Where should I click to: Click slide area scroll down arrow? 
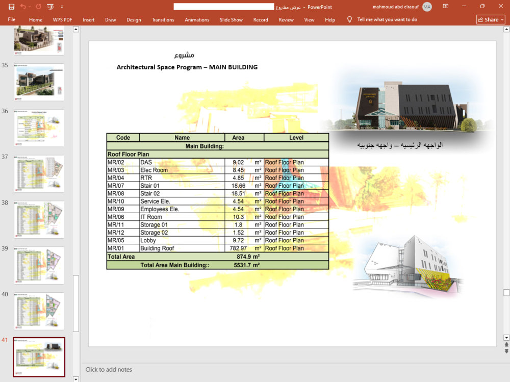click(x=506, y=338)
